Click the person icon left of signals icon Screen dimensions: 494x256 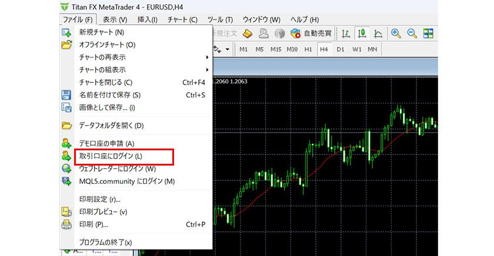click(x=263, y=33)
